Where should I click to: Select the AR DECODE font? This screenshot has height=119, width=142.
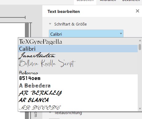(x=78, y=107)
